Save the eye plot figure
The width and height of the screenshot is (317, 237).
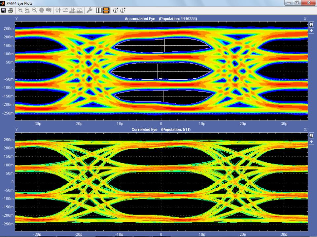click(x=4, y=11)
